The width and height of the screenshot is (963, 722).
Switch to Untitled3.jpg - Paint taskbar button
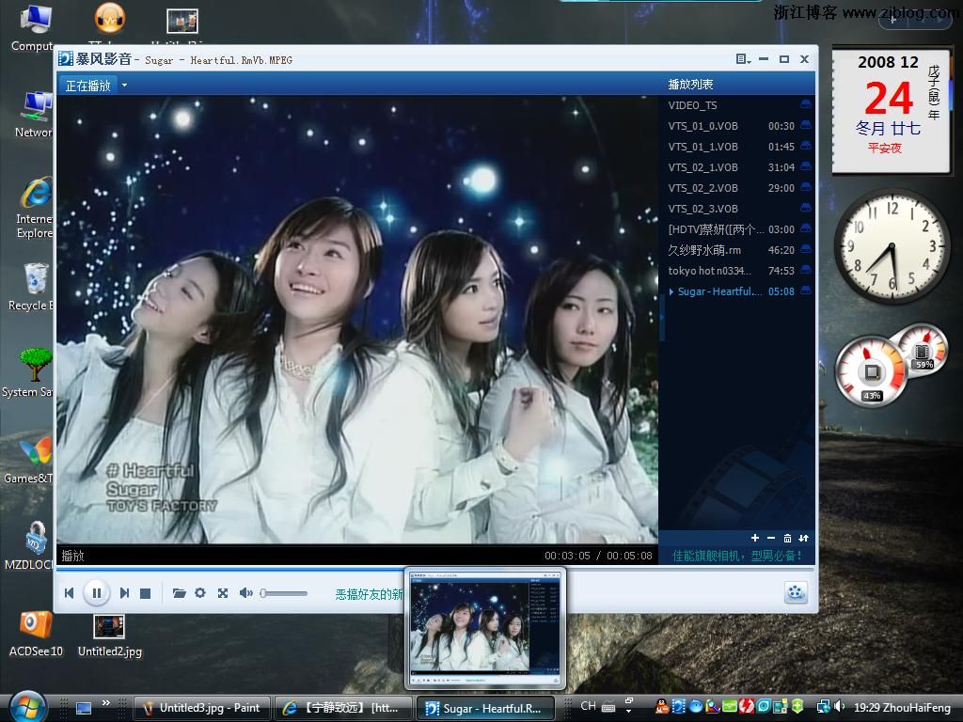pos(202,708)
